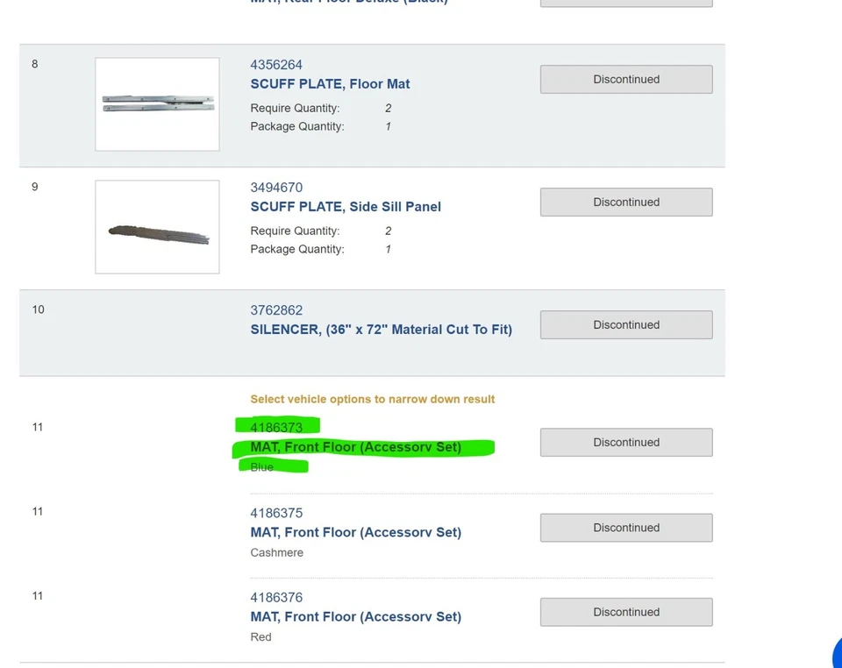Open part number 4356264 link
Image resolution: width=842 pixels, height=668 pixels.
click(x=276, y=65)
